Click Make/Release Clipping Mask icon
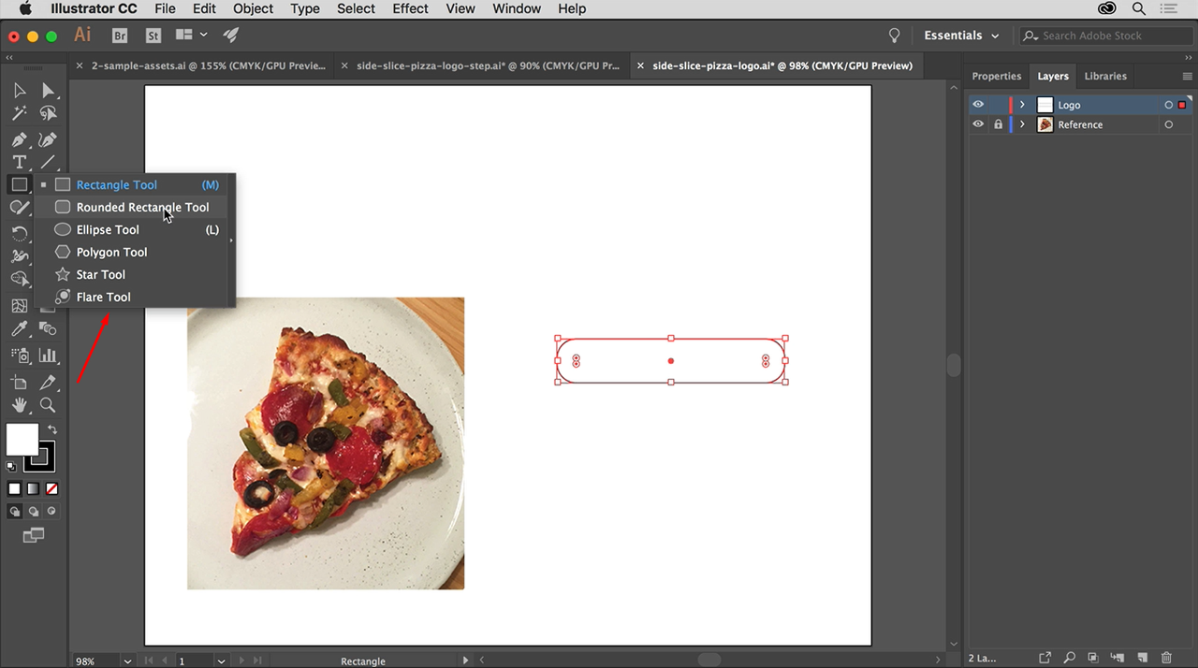Image resolution: width=1198 pixels, height=668 pixels. coord(1093,658)
